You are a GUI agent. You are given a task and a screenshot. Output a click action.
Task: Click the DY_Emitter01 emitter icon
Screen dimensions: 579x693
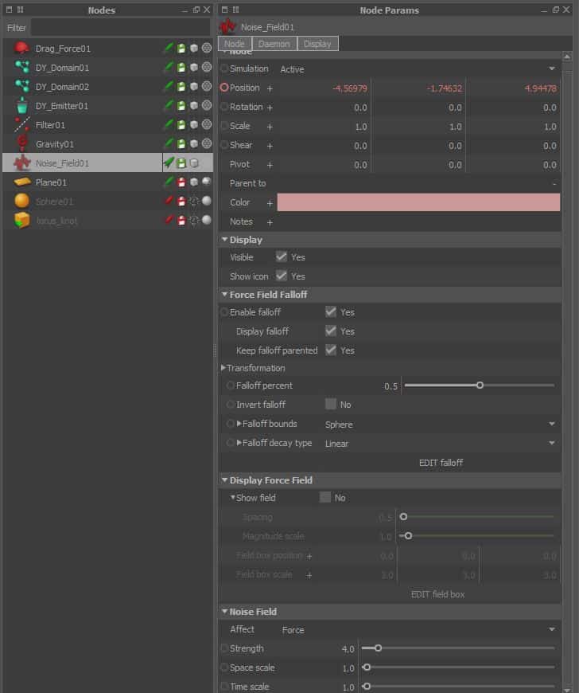pos(21,106)
